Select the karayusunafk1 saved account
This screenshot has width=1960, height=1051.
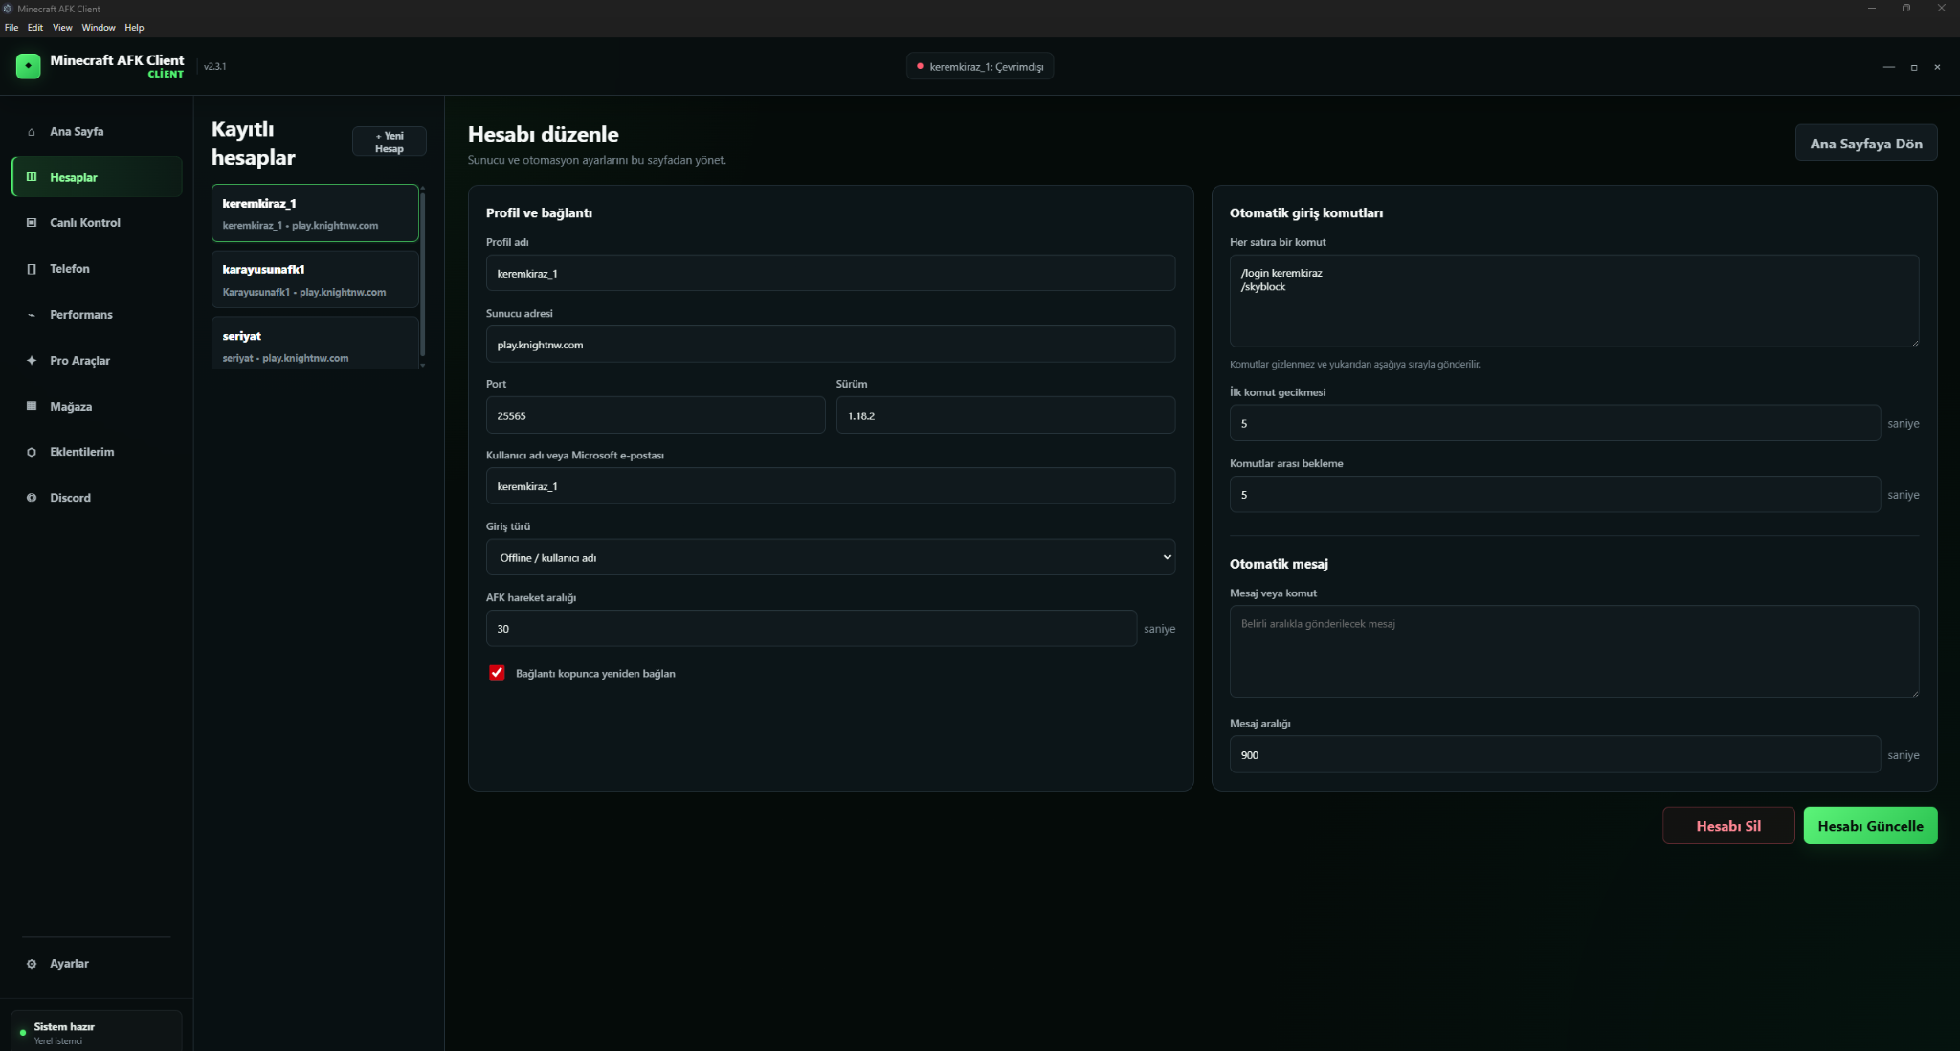click(x=315, y=280)
